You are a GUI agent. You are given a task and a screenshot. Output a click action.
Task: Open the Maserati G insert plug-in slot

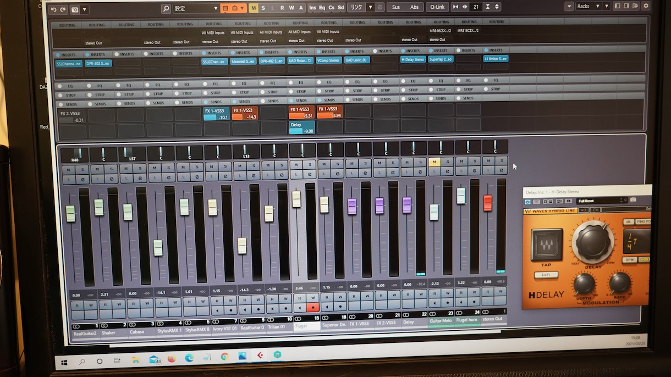[x=244, y=61]
